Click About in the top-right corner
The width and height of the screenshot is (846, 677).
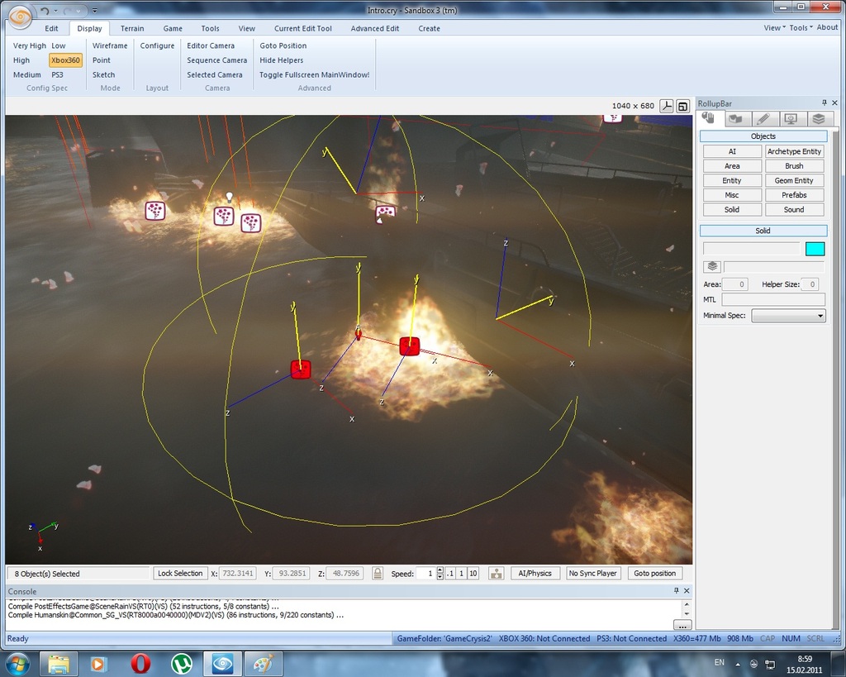[x=827, y=27]
